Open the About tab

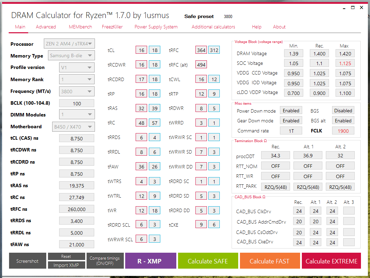pos(279,27)
